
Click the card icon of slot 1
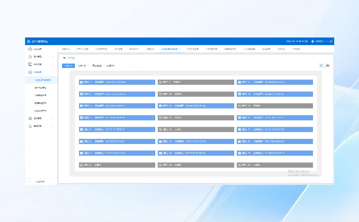tap(82, 82)
